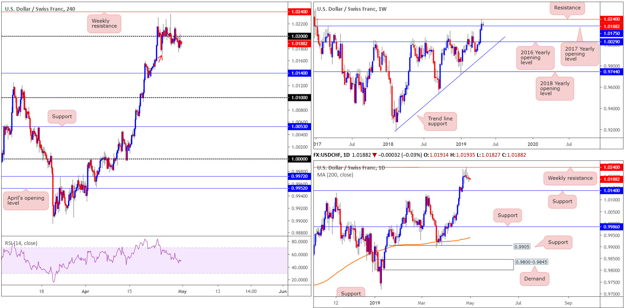Click the 0.9800-0.9845 demand zone label
626x308 pixels.
pyautogui.click(x=531, y=262)
